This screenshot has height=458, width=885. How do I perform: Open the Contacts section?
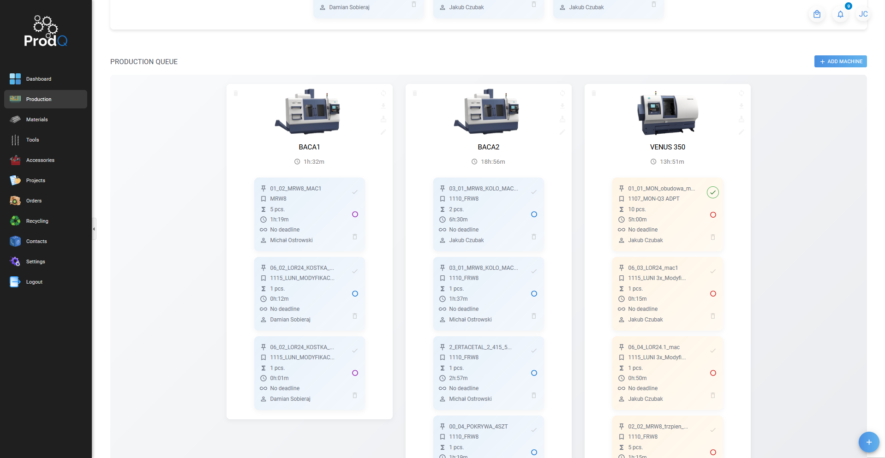pyautogui.click(x=36, y=241)
